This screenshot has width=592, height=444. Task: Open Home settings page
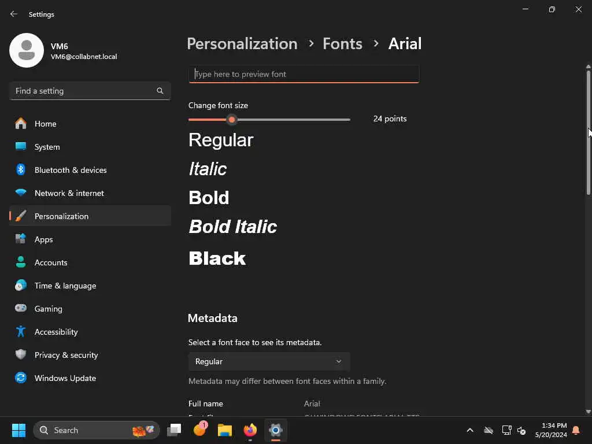point(90,124)
